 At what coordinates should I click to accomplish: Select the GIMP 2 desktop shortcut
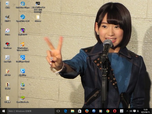click(8, 18)
